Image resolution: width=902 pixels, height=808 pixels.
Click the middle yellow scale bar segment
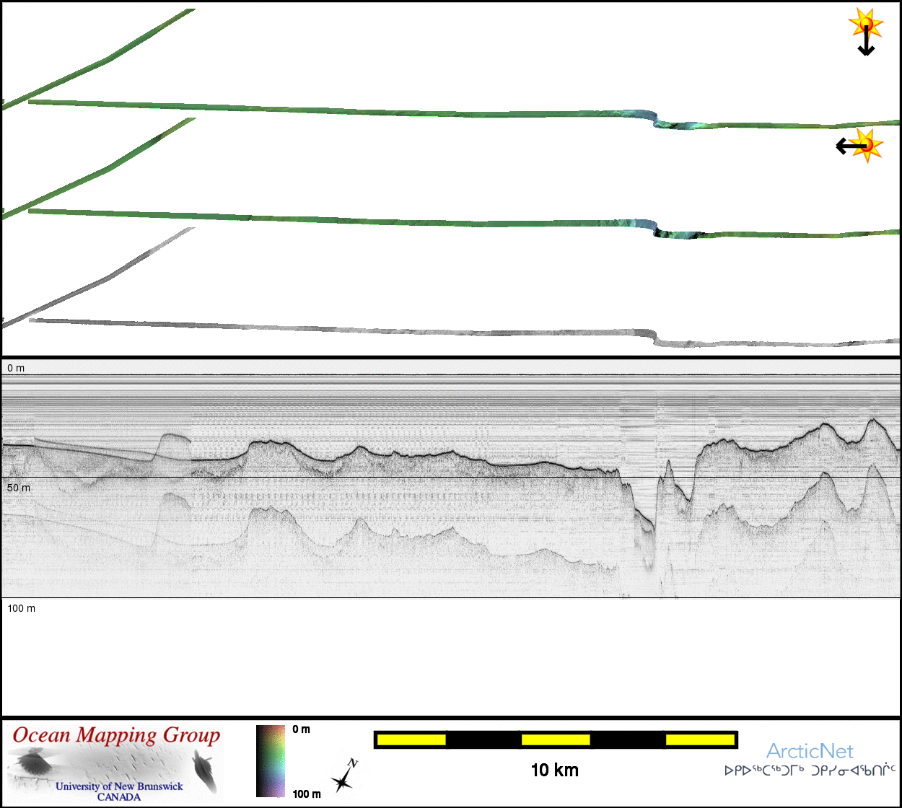pyautogui.click(x=555, y=739)
